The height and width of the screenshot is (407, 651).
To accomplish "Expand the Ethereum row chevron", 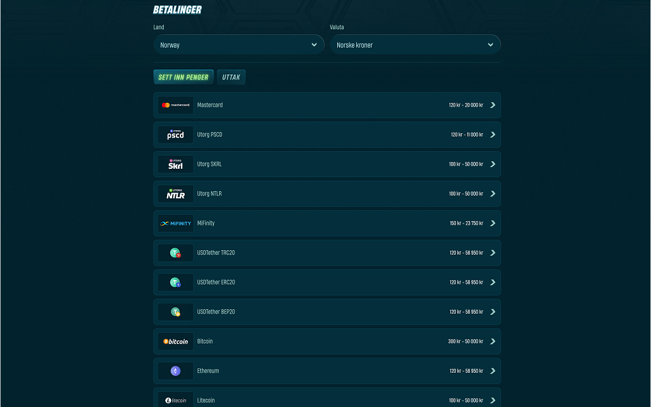I will pos(493,371).
